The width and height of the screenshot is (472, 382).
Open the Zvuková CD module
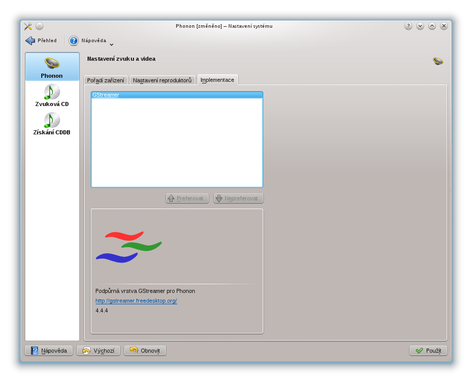[52, 96]
